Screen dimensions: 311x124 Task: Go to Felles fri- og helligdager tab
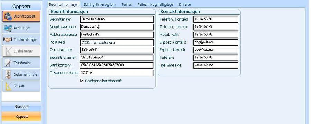(x=156, y=4)
